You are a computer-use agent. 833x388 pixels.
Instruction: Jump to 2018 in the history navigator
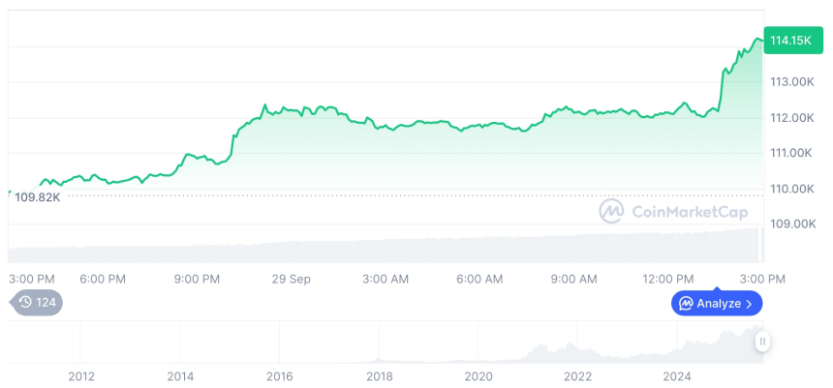pos(380,375)
